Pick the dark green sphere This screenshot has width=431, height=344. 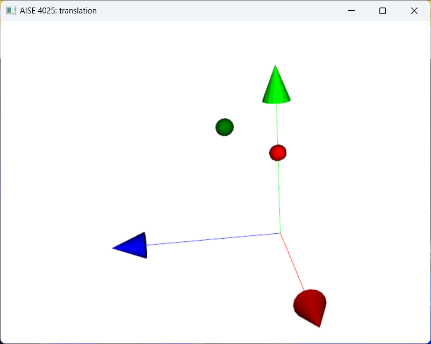(225, 127)
